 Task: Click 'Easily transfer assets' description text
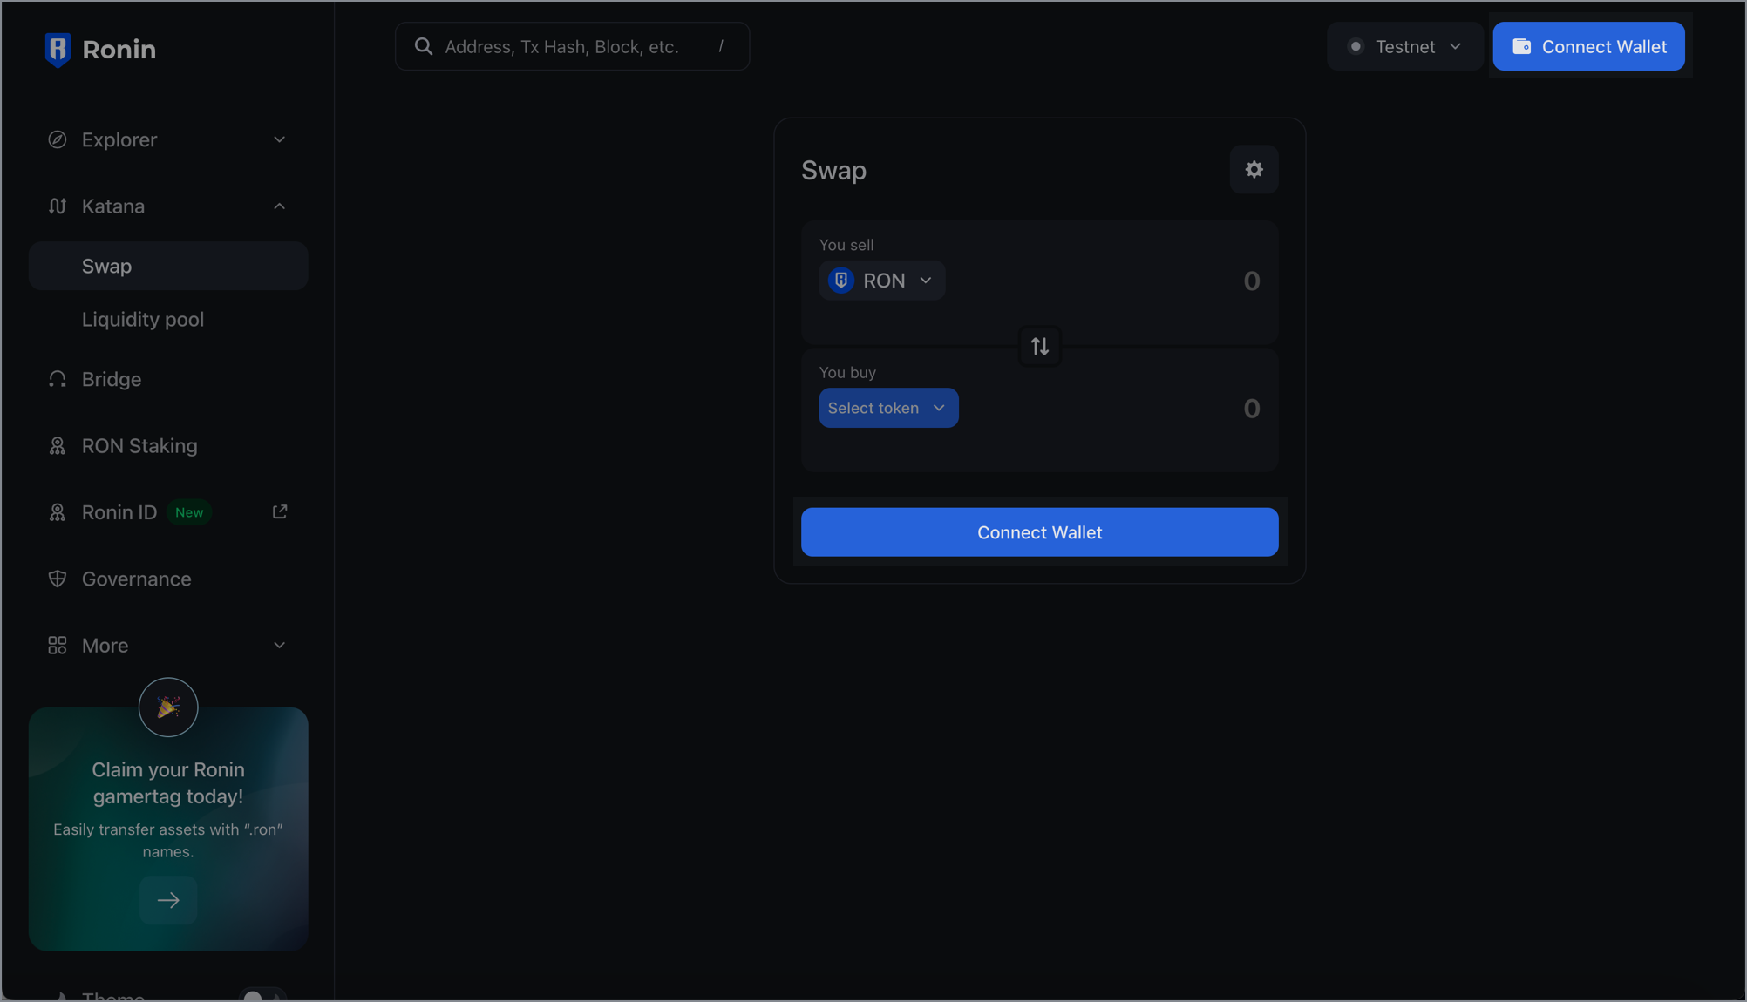click(x=168, y=841)
